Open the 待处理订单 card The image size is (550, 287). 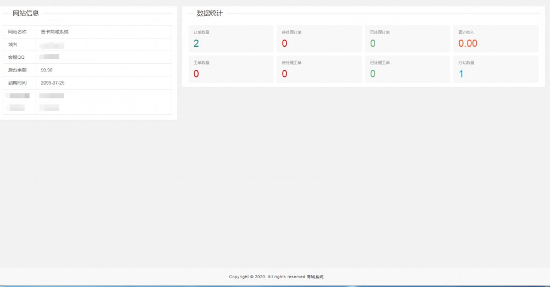pos(318,39)
